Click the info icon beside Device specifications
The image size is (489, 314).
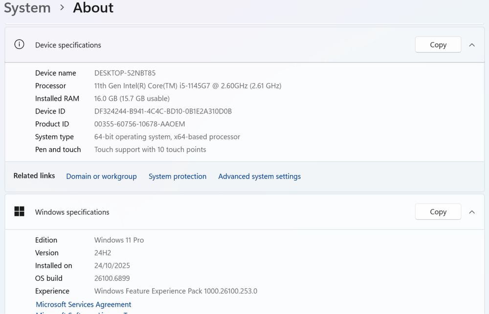19,45
